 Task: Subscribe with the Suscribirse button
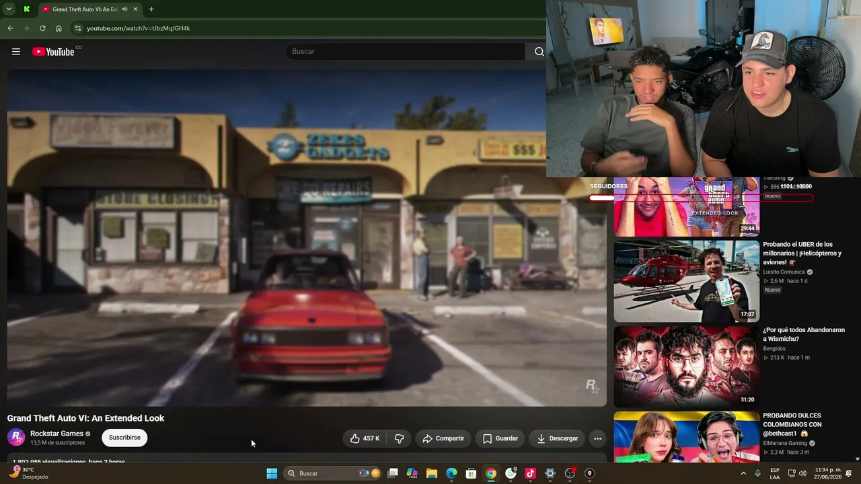tap(124, 438)
